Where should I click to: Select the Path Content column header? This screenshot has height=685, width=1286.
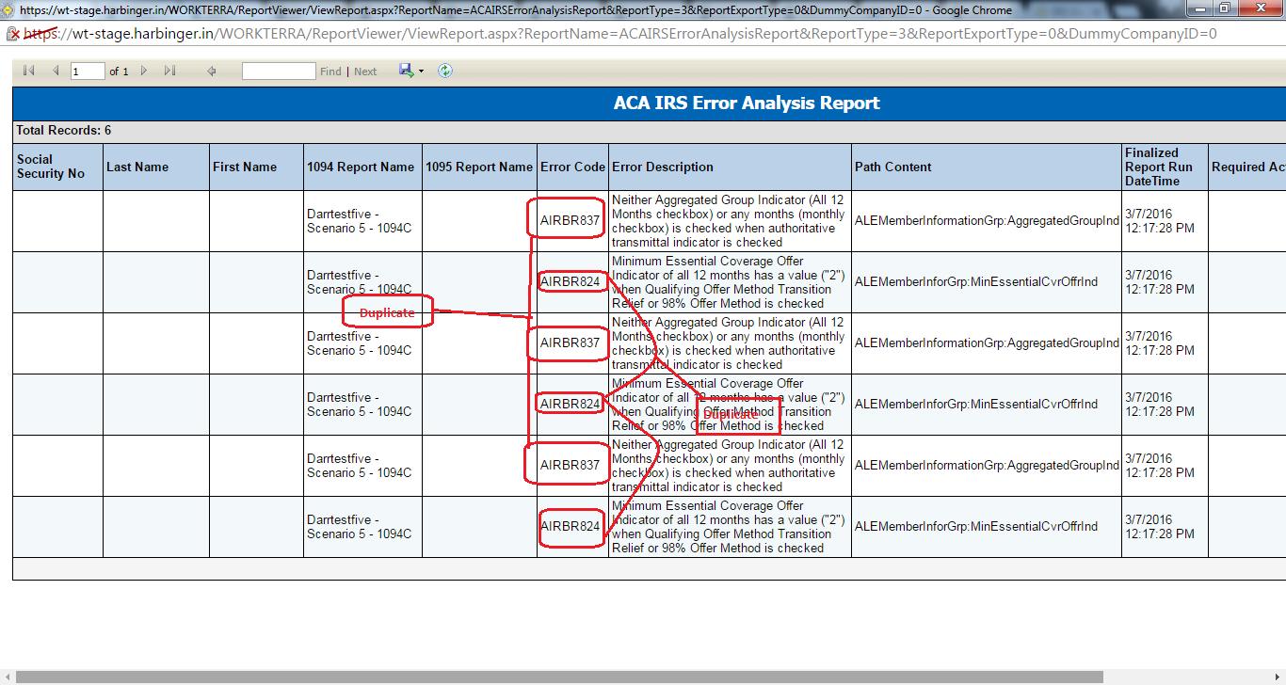click(987, 167)
